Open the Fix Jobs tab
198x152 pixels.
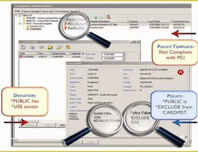(x=75, y=11)
